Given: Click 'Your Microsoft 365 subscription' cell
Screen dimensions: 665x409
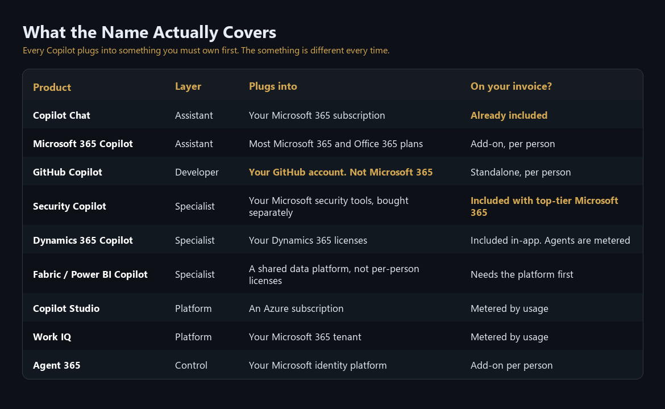Looking at the screenshot, I should pyautogui.click(x=317, y=115).
